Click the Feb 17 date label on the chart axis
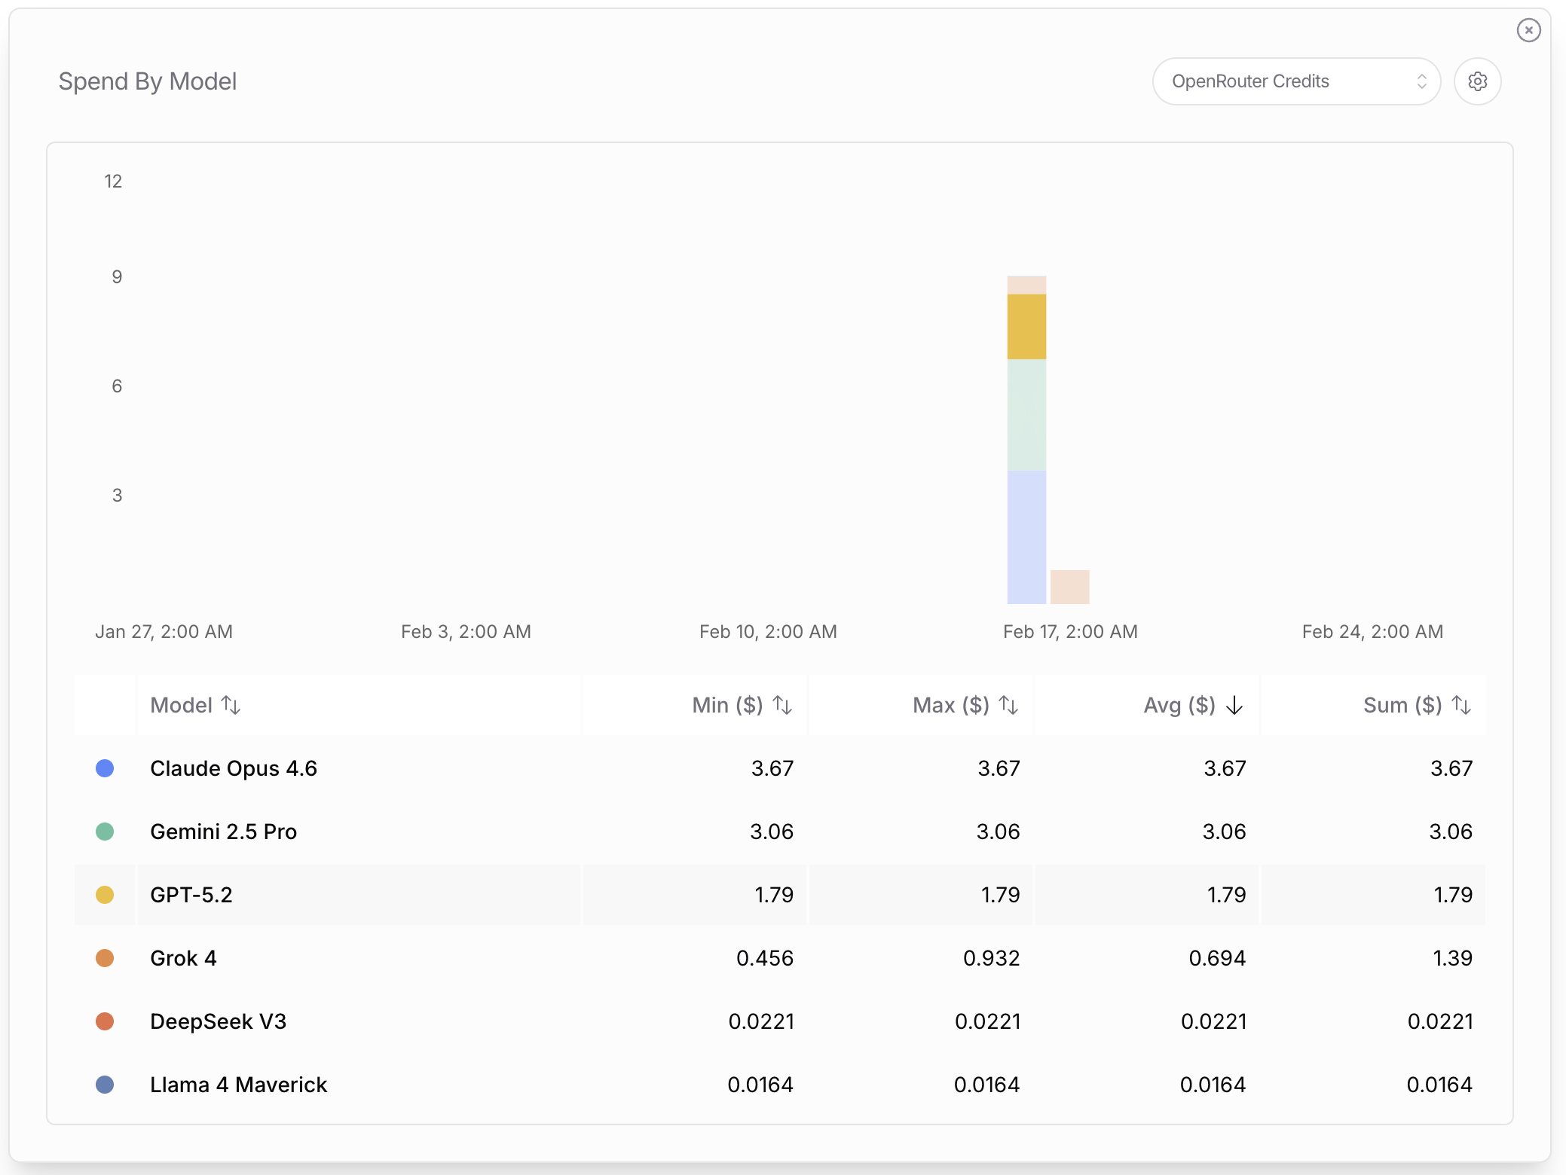 tap(1070, 632)
